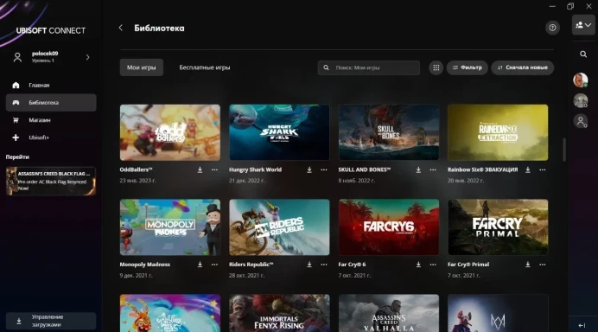Download SKULL AND BONES
Viewport: 598px width, 332px height.
pyautogui.click(x=418, y=169)
